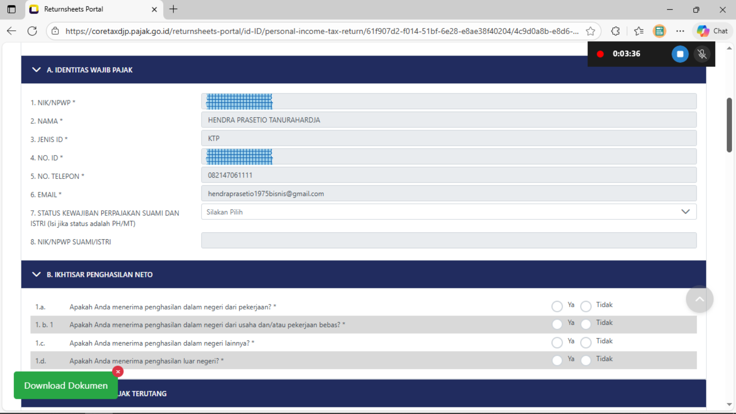Click the browser refresh icon
Viewport: 736px width, 414px height.
pos(32,31)
